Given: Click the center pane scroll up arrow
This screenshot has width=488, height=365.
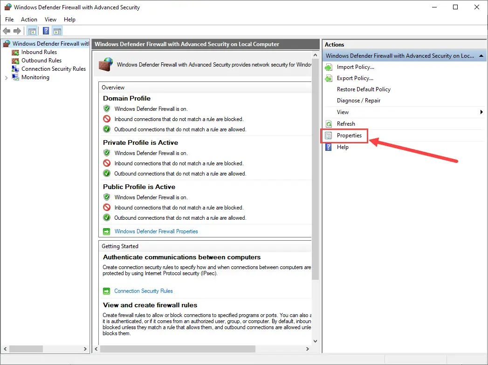Looking at the screenshot, I should tap(315, 55).
